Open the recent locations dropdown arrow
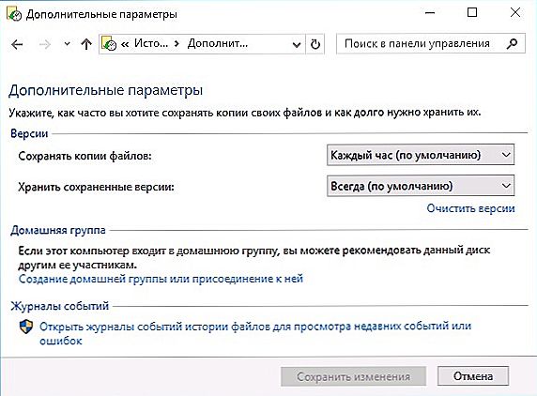537x396 pixels. [68, 44]
